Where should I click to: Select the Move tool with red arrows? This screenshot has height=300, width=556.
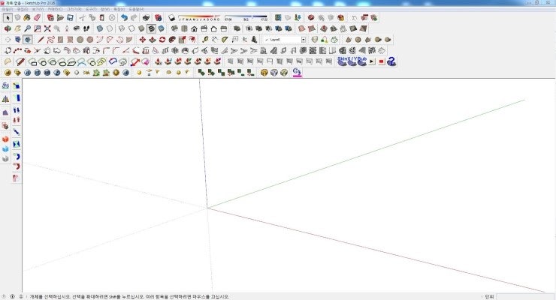click(142, 40)
